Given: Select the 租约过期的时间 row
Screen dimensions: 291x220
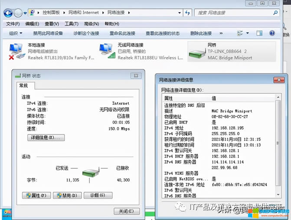Looking at the screenshot, I should tap(219, 145).
